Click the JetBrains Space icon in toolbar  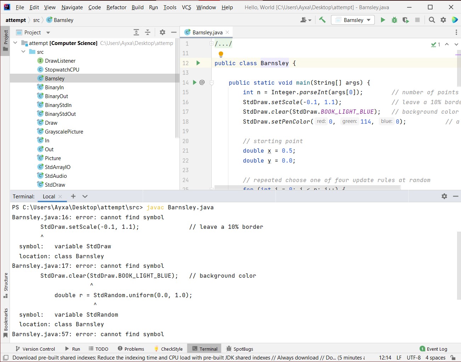coord(455,20)
